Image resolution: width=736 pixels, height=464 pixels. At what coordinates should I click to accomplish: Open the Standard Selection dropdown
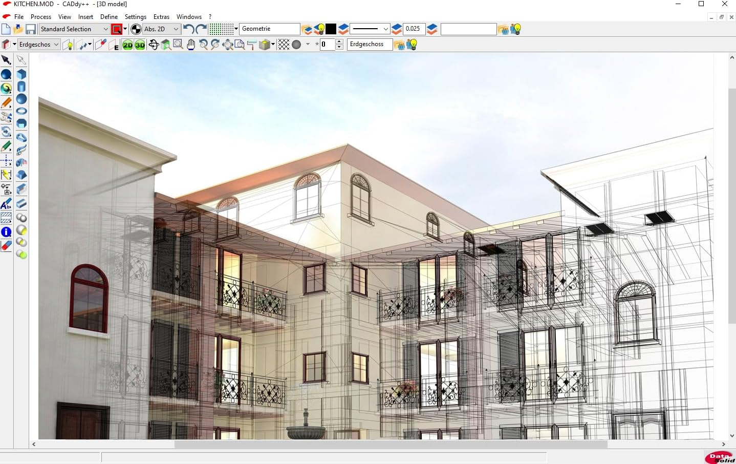point(105,29)
